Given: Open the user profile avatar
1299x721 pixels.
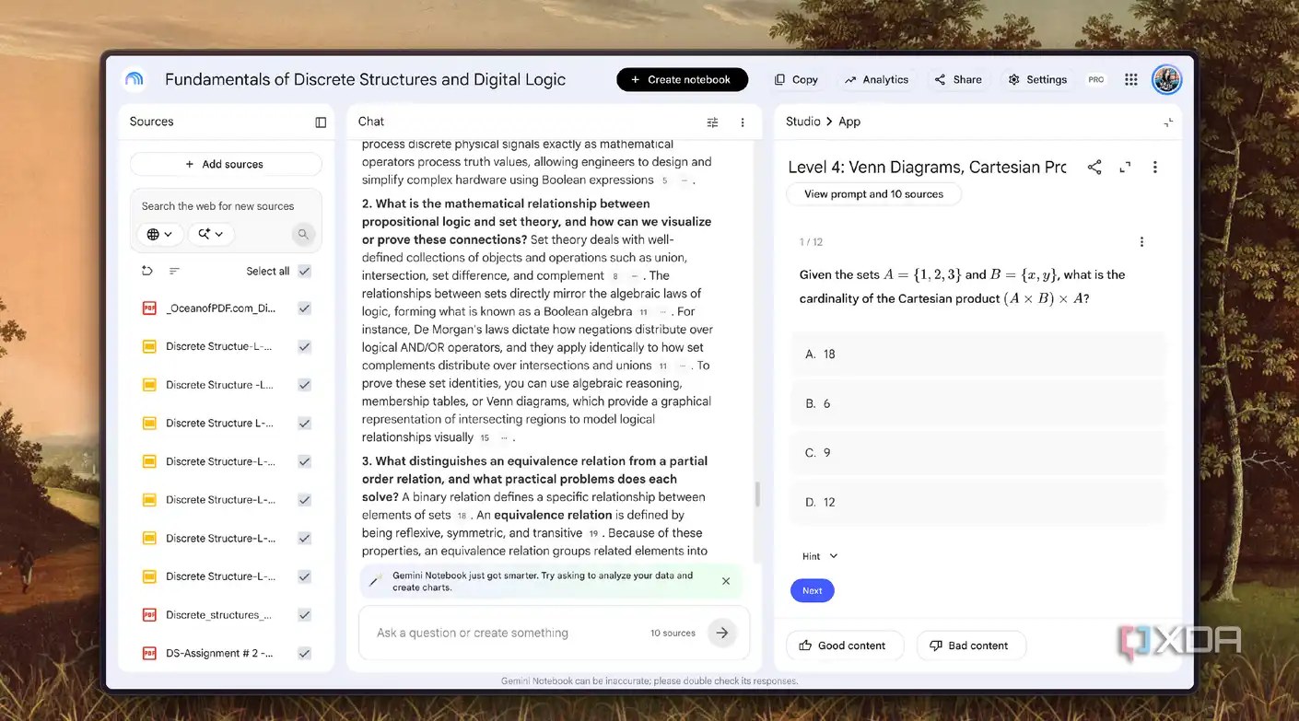Looking at the screenshot, I should pos(1166,79).
